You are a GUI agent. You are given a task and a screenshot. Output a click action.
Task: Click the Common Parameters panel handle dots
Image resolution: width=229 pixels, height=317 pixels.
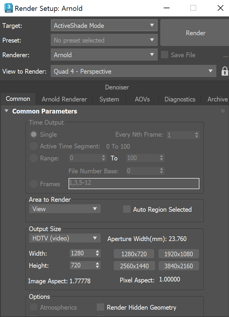pyautogui.click(x=223, y=111)
